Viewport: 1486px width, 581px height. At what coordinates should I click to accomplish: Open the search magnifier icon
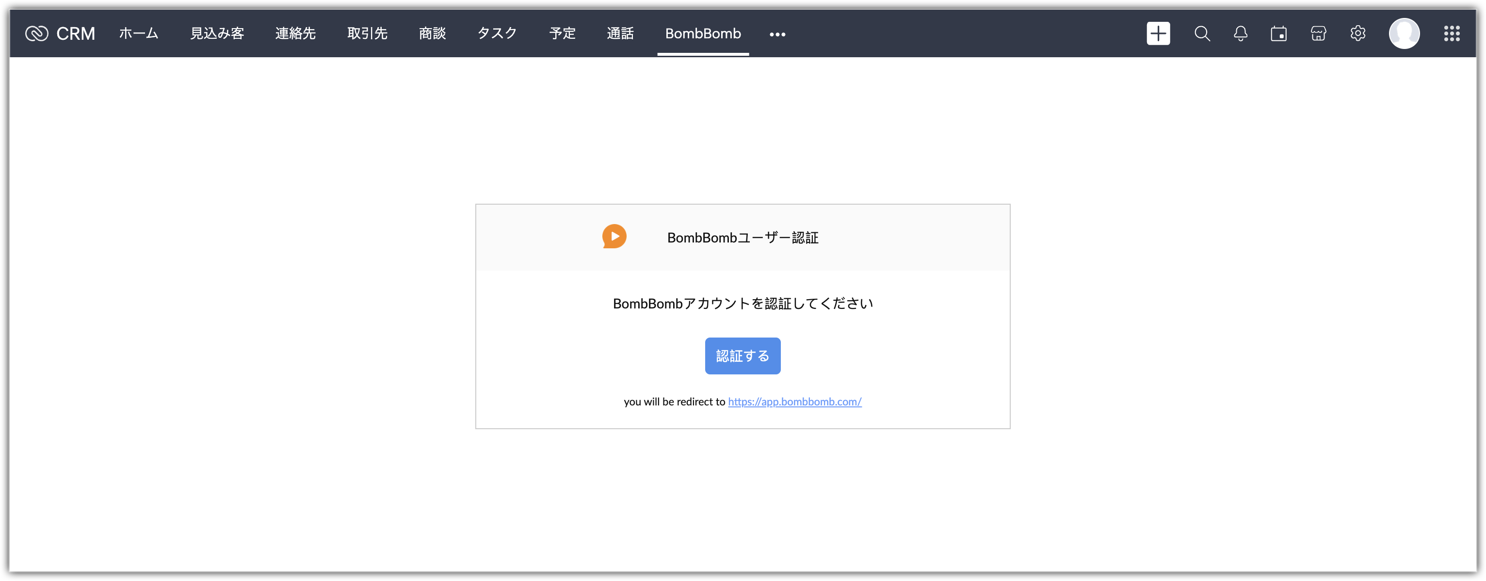(1202, 33)
